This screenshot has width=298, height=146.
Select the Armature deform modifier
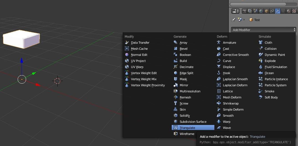229,43
